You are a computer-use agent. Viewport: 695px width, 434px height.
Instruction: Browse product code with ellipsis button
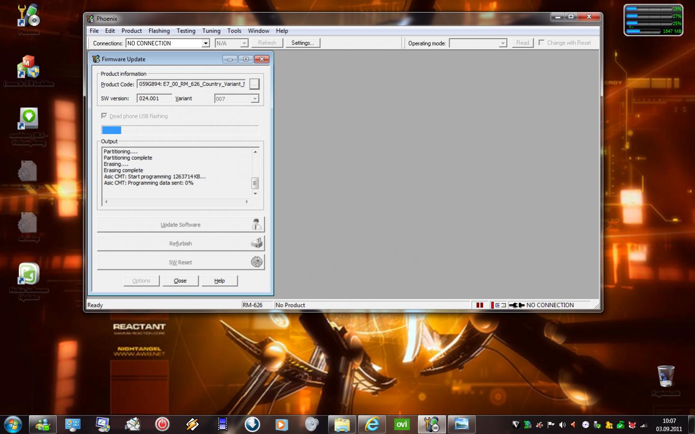pos(254,84)
